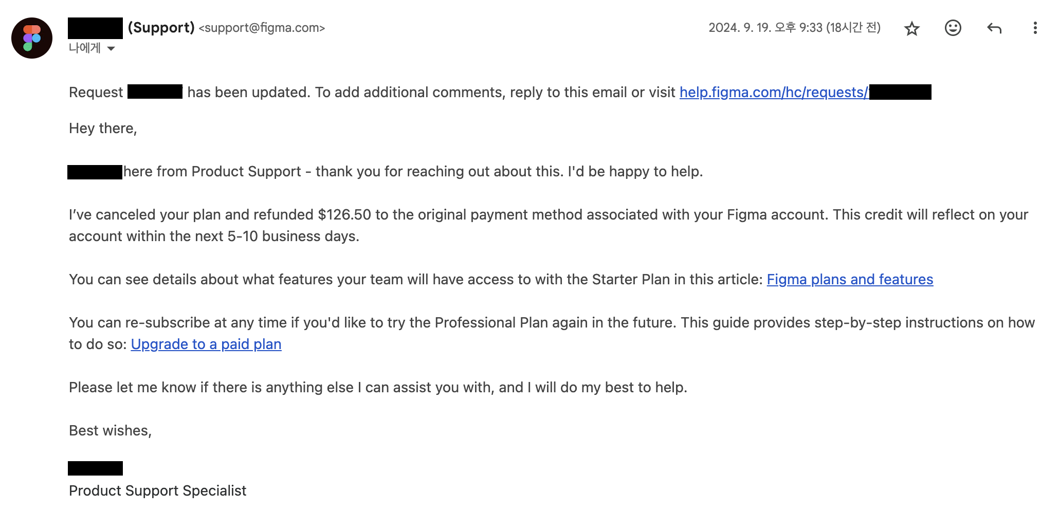Image resolution: width=1059 pixels, height=510 pixels.
Task: Click the Figma logo sender avatar
Action: click(x=32, y=38)
